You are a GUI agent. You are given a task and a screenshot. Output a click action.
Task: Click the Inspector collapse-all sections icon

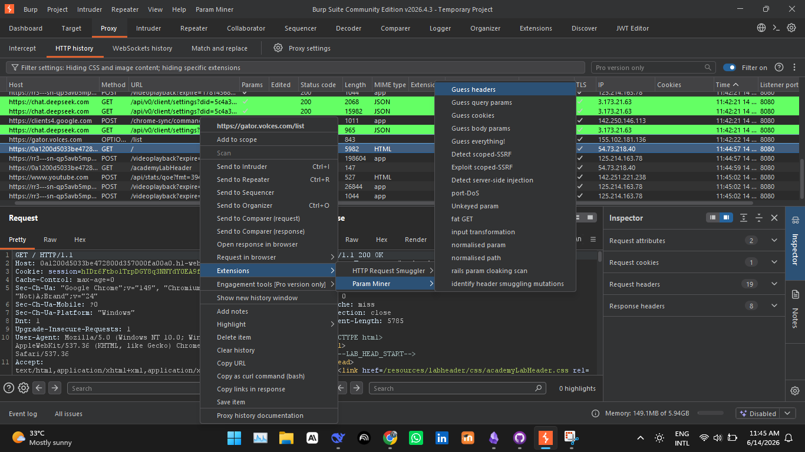coord(760,218)
